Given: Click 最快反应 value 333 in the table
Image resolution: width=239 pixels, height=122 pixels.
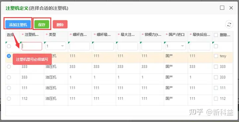Looking at the screenshot, I should pyautogui.click(x=192, y=67).
